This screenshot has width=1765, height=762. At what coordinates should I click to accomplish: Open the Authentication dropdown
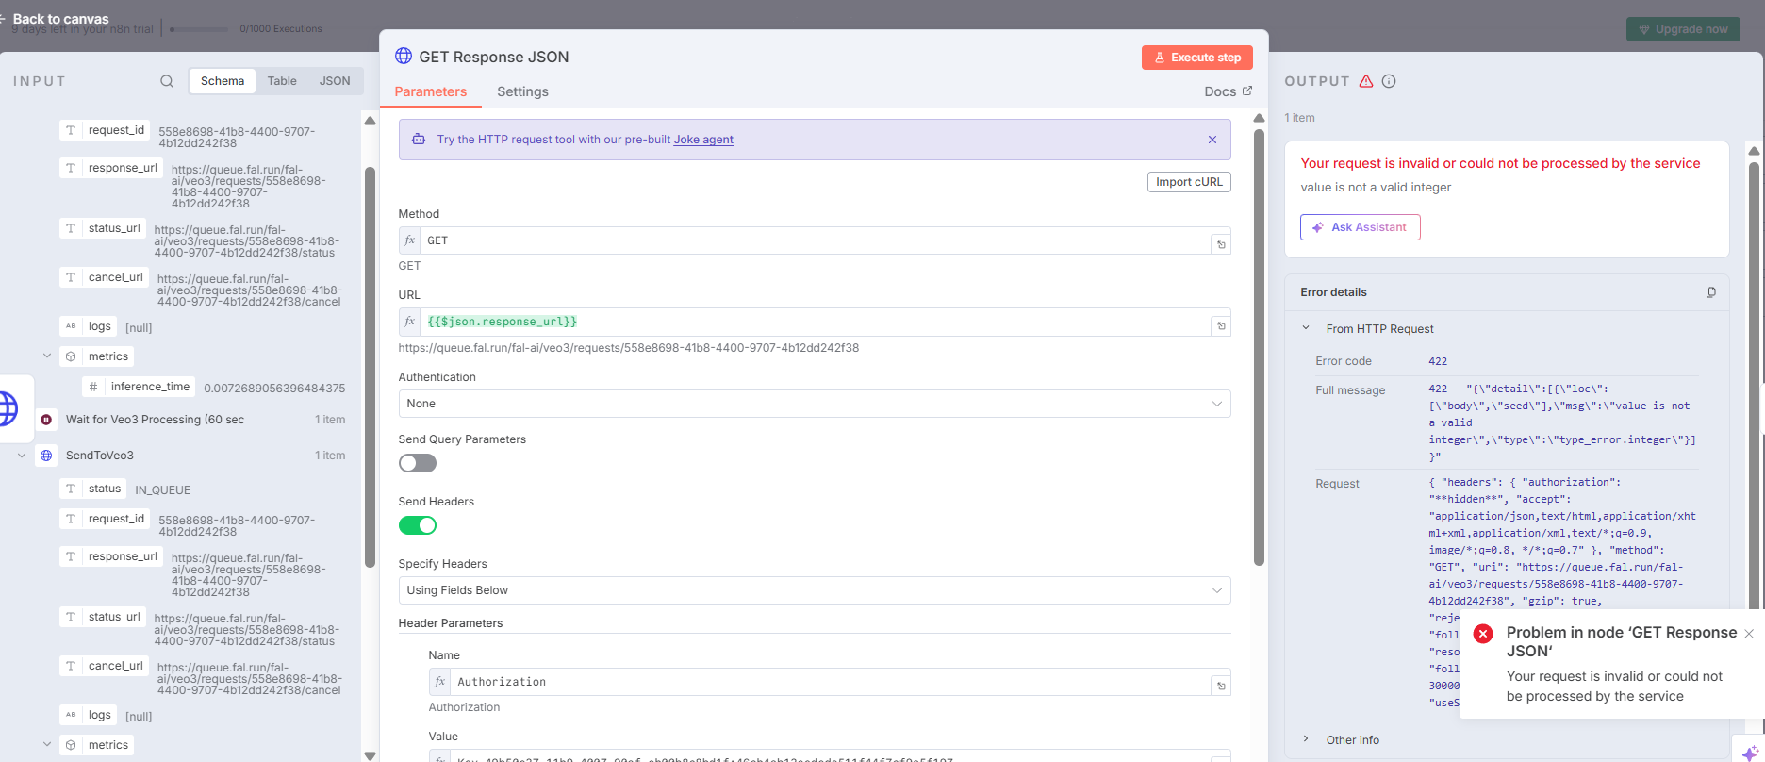[814, 404]
